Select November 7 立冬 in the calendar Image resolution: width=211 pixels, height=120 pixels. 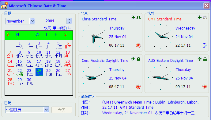click(x=10, y=54)
